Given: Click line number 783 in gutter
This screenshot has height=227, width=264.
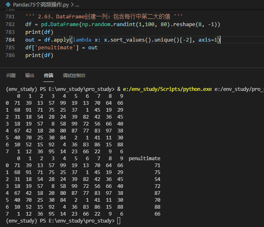Looking at the screenshot, I should 10,32.
